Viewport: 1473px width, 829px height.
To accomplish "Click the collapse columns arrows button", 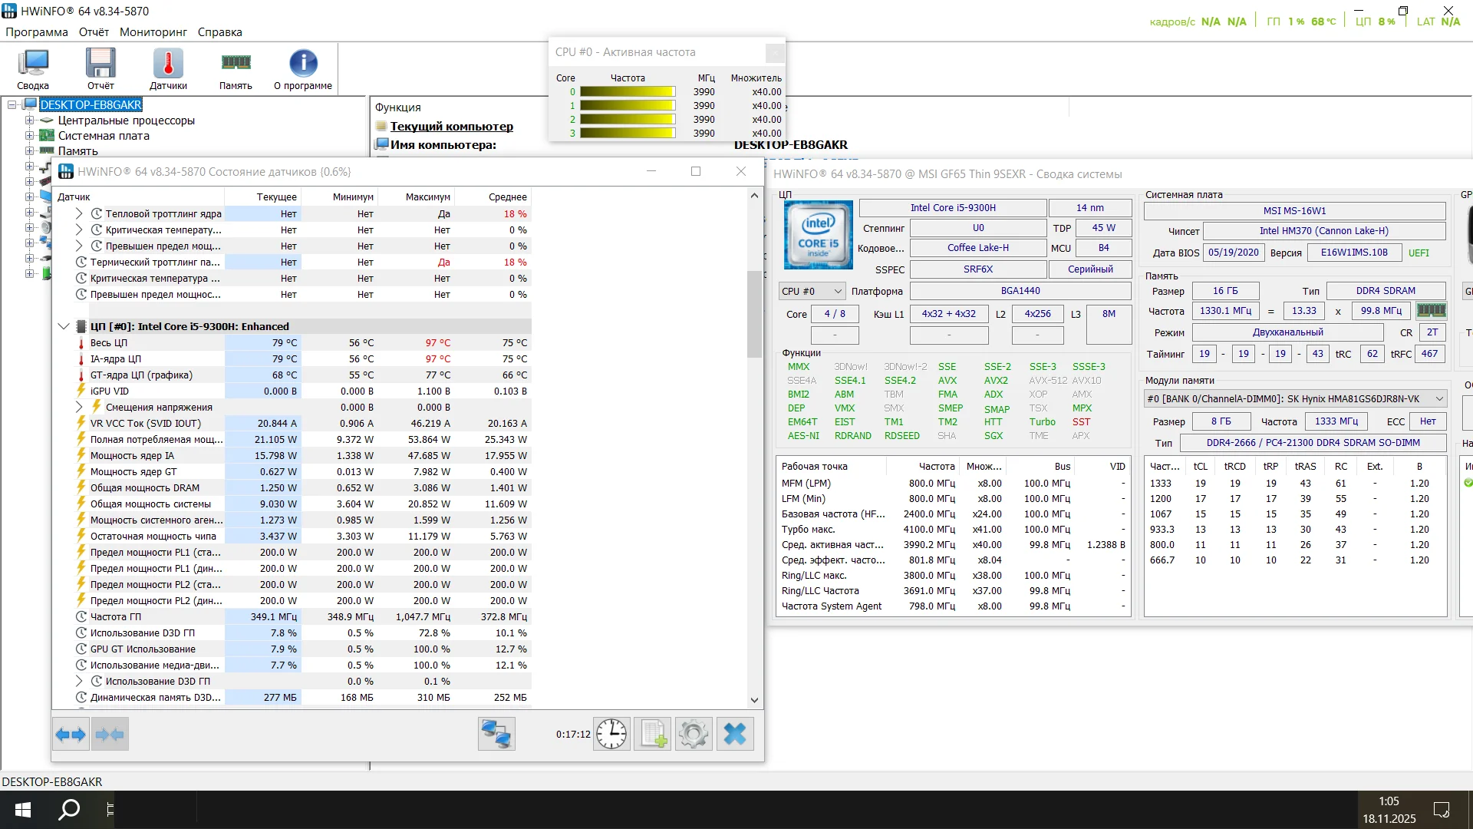I will (x=110, y=735).
